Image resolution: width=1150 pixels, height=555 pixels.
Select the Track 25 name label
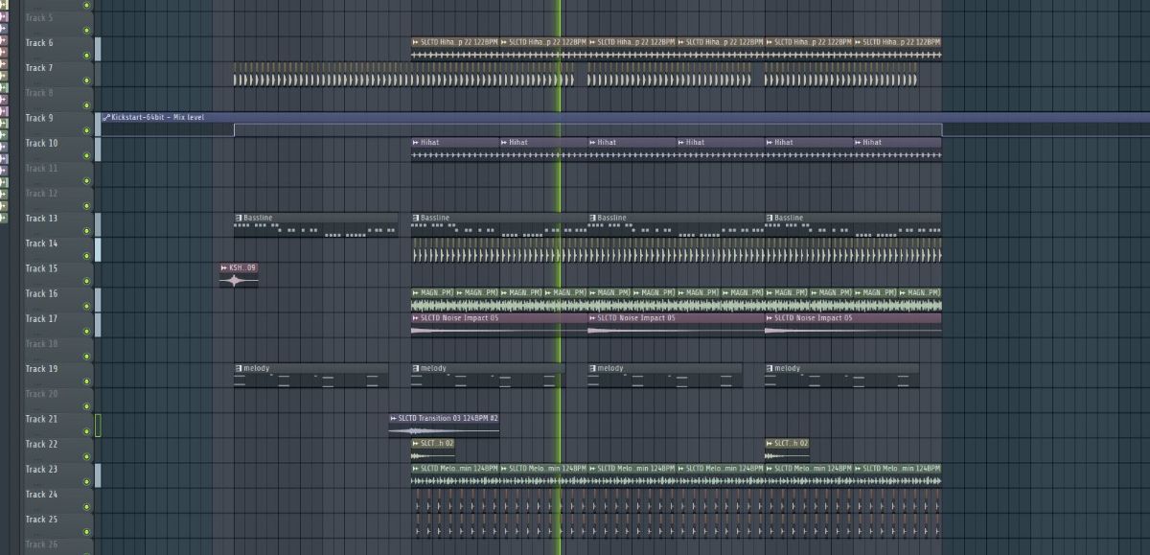[x=41, y=519]
